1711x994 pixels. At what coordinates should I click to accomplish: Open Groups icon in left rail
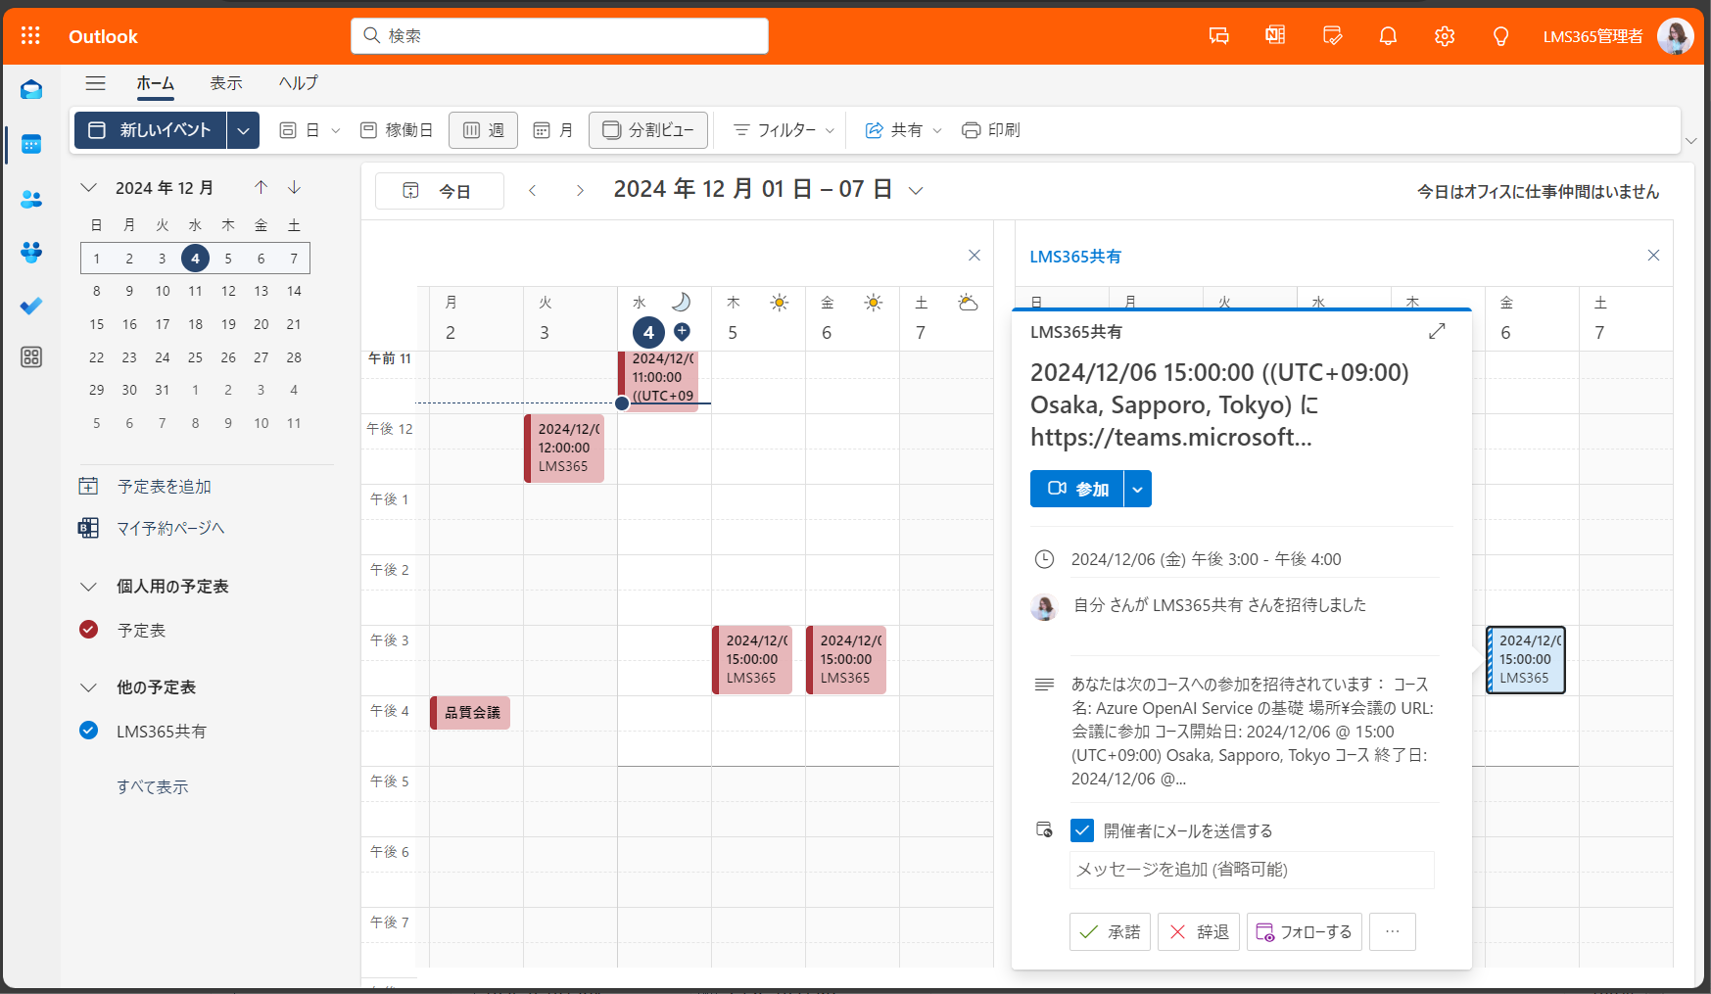[x=31, y=253]
